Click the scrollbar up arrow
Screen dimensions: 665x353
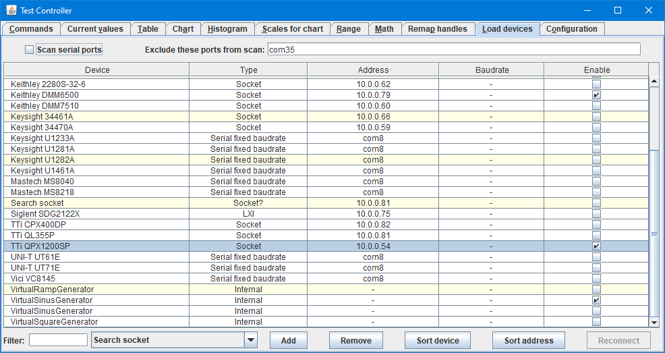(654, 81)
